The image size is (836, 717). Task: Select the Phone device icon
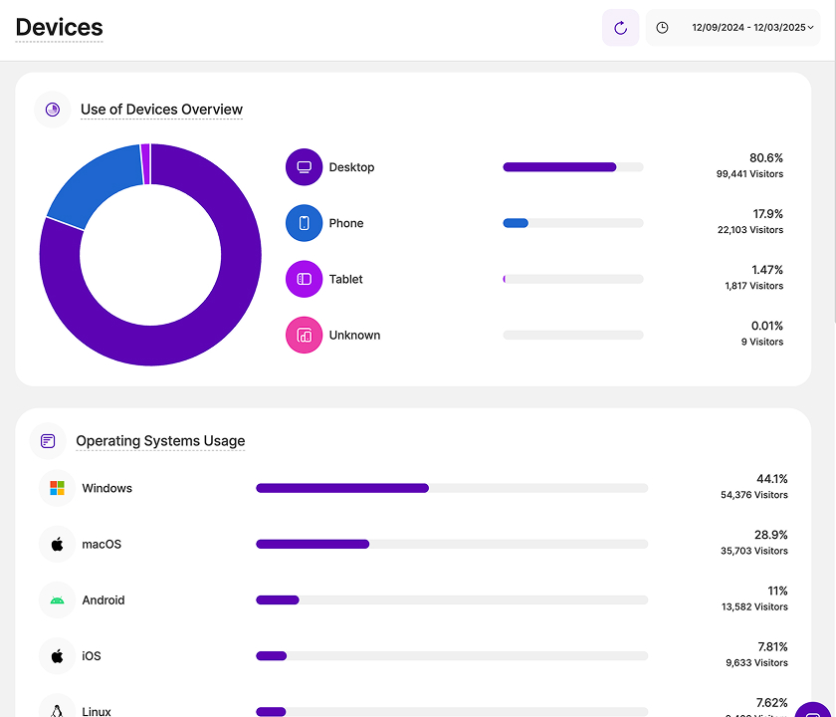click(304, 223)
